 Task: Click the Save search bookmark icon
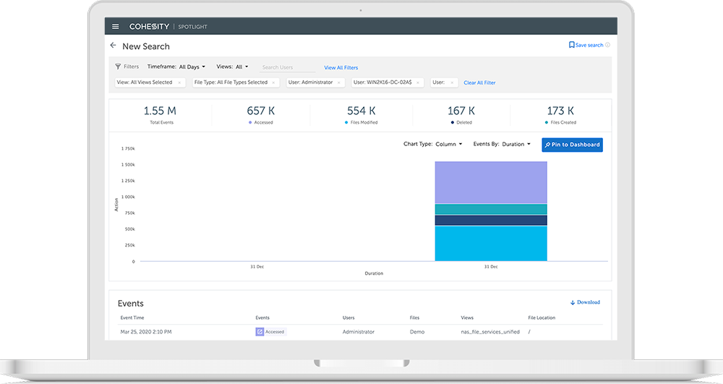tap(571, 45)
